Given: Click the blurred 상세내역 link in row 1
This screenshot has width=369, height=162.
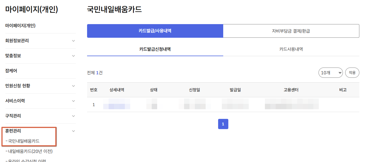Looking at the screenshot, I should 117,104.
